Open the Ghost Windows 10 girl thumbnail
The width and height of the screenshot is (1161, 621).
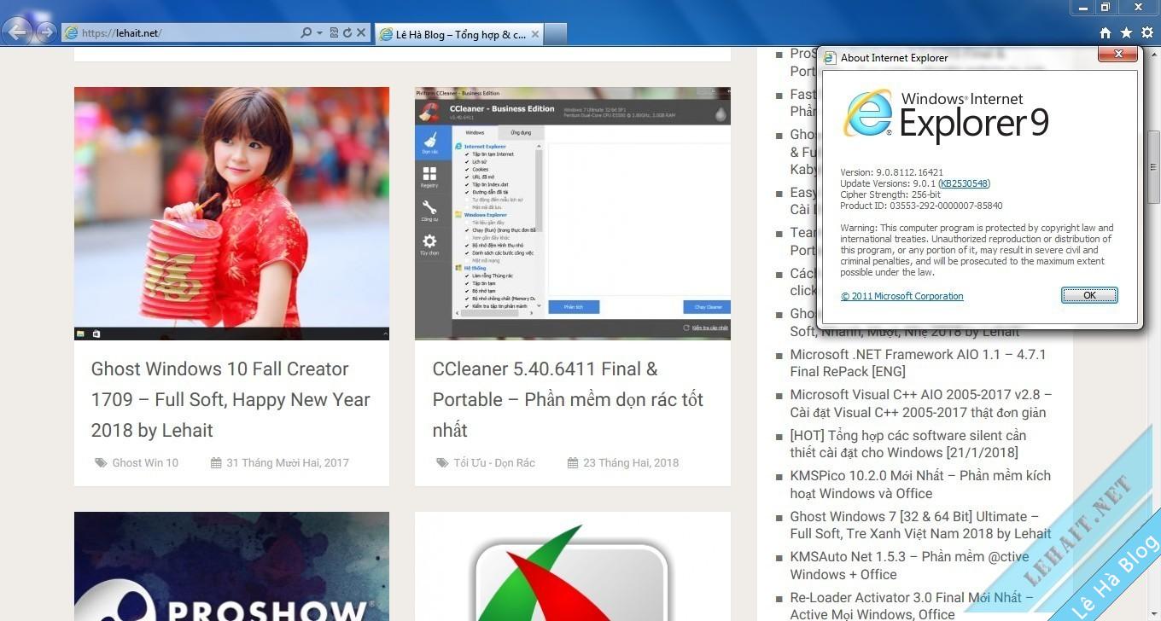point(231,213)
